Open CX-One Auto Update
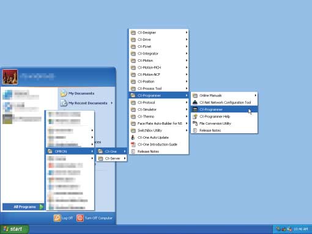 pos(159,137)
